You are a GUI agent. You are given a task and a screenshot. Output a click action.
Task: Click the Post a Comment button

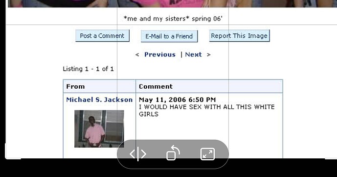click(x=102, y=36)
